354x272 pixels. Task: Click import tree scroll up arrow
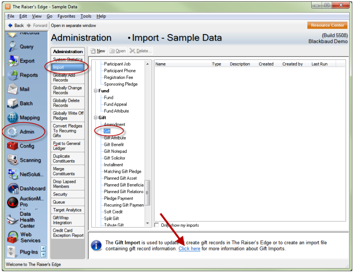147,64
